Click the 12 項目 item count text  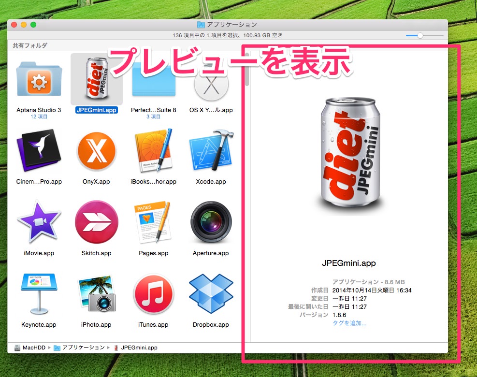point(39,117)
